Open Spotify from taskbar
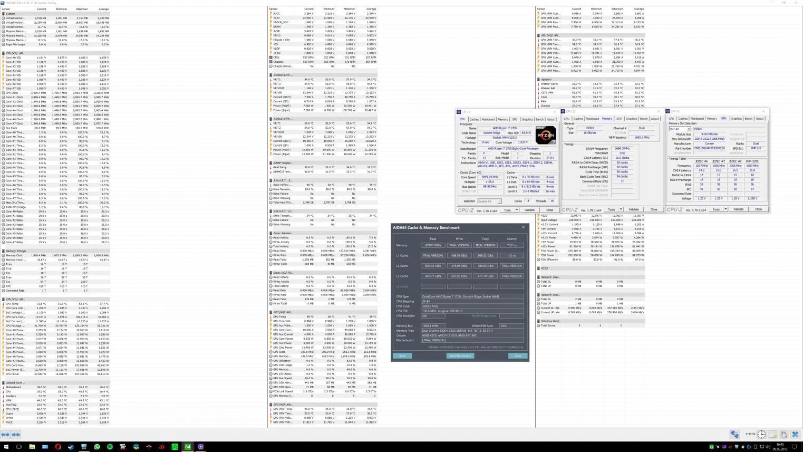 tap(110, 446)
